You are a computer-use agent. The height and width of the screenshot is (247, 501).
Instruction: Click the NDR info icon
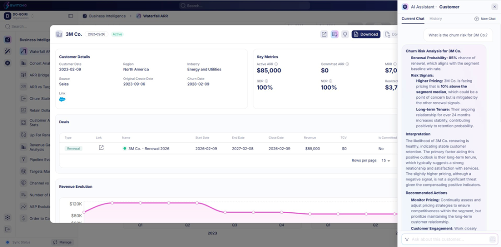331,81
